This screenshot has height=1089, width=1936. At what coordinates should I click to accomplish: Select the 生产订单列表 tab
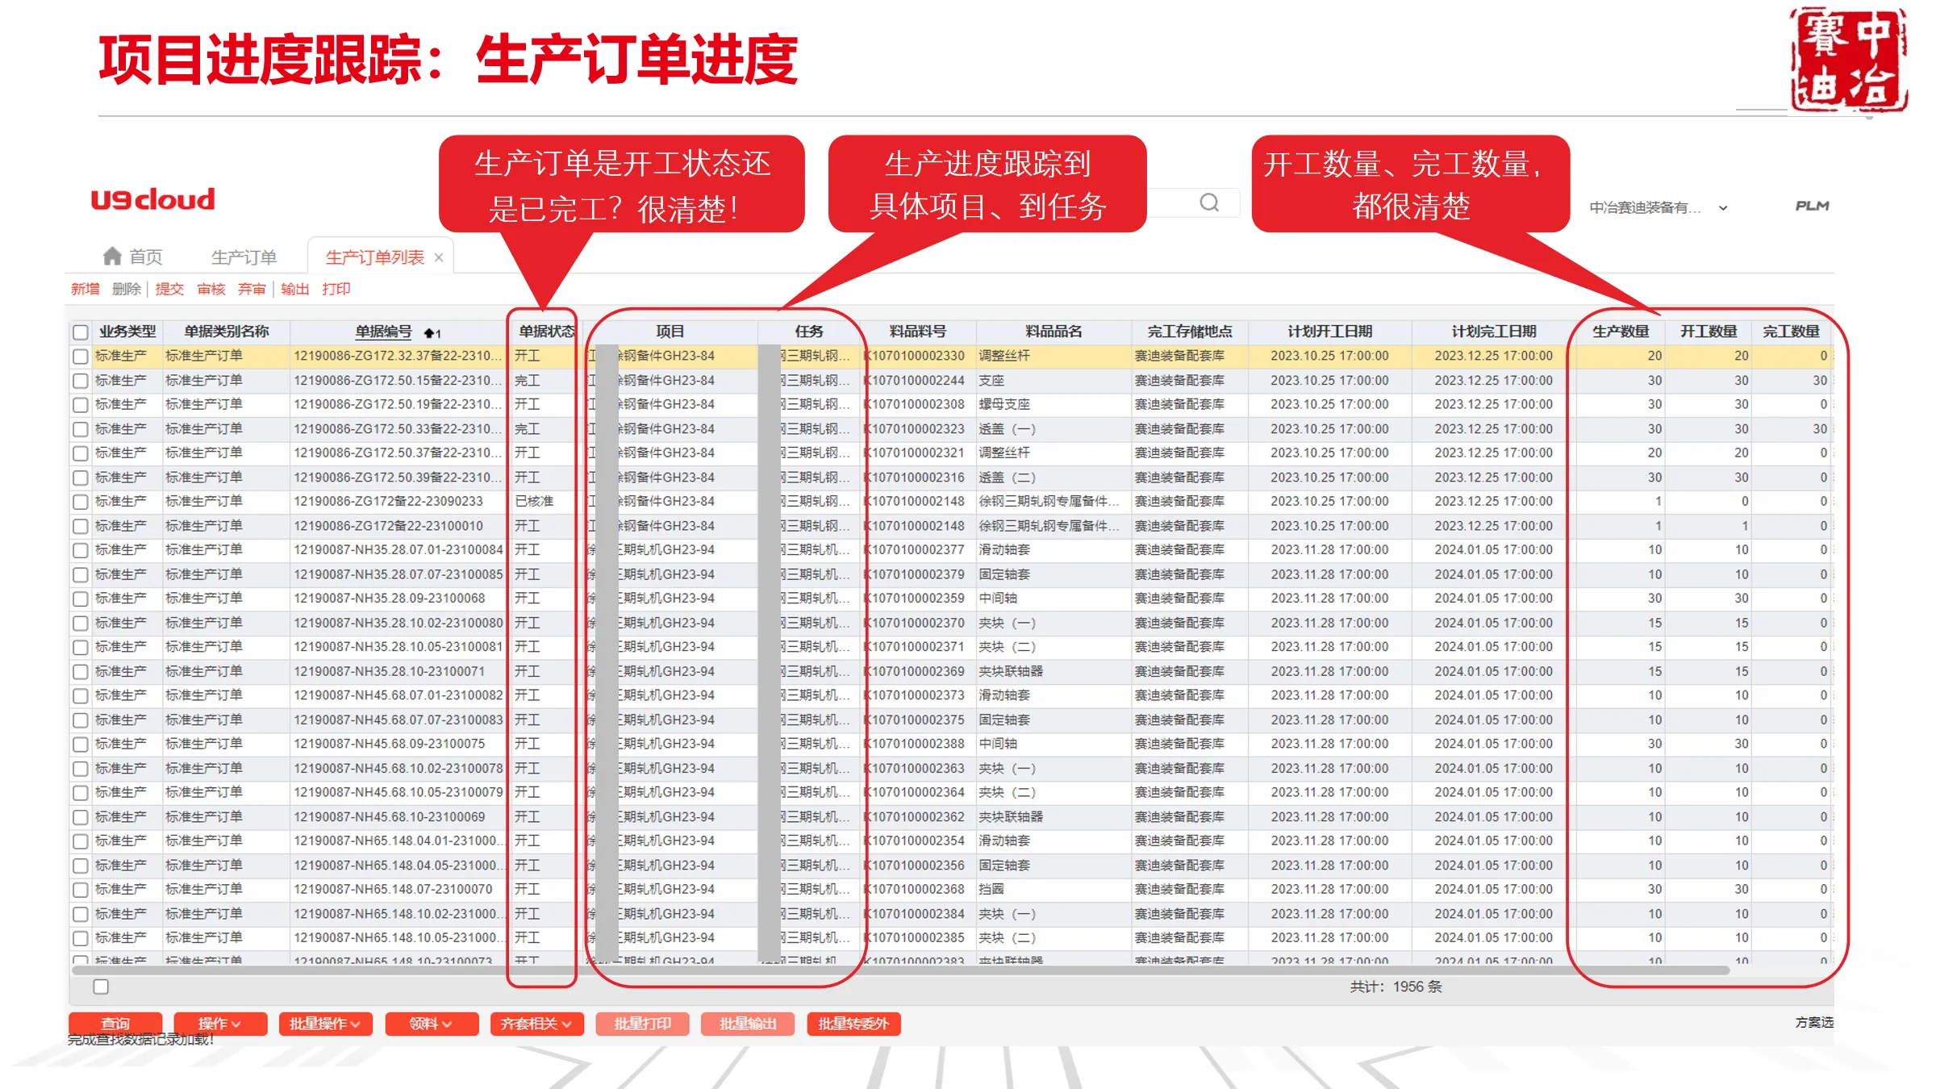point(375,257)
